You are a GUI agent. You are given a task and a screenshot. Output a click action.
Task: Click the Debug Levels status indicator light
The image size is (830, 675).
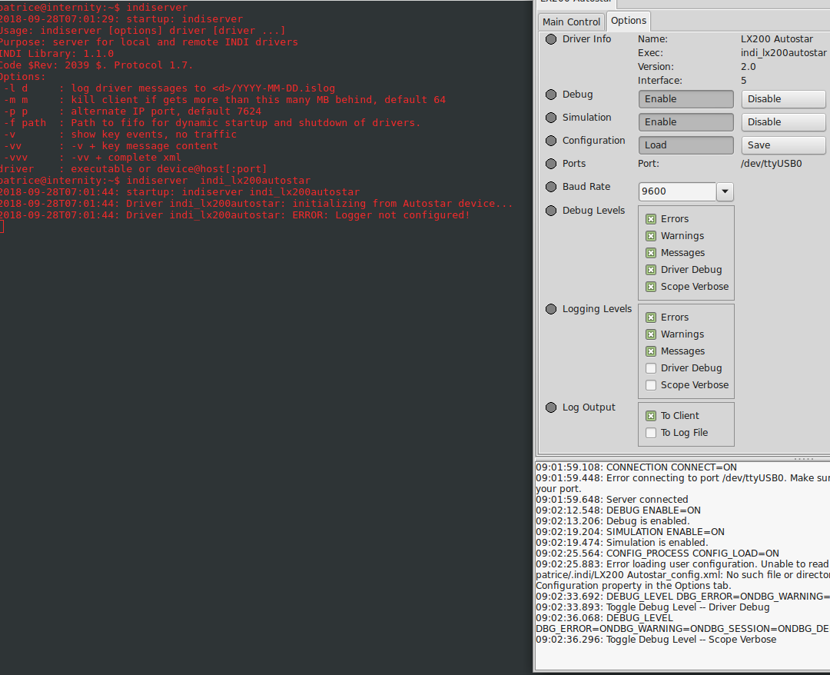(551, 211)
